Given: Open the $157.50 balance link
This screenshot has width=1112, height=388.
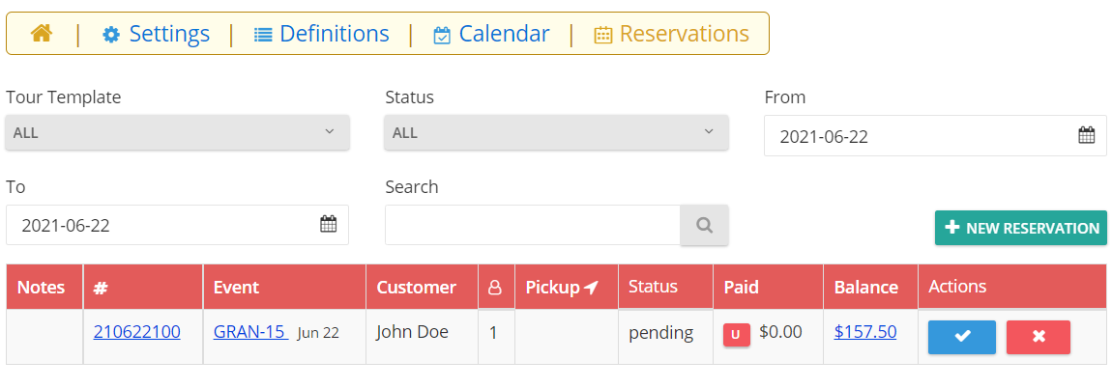Looking at the screenshot, I should click(865, 331).
